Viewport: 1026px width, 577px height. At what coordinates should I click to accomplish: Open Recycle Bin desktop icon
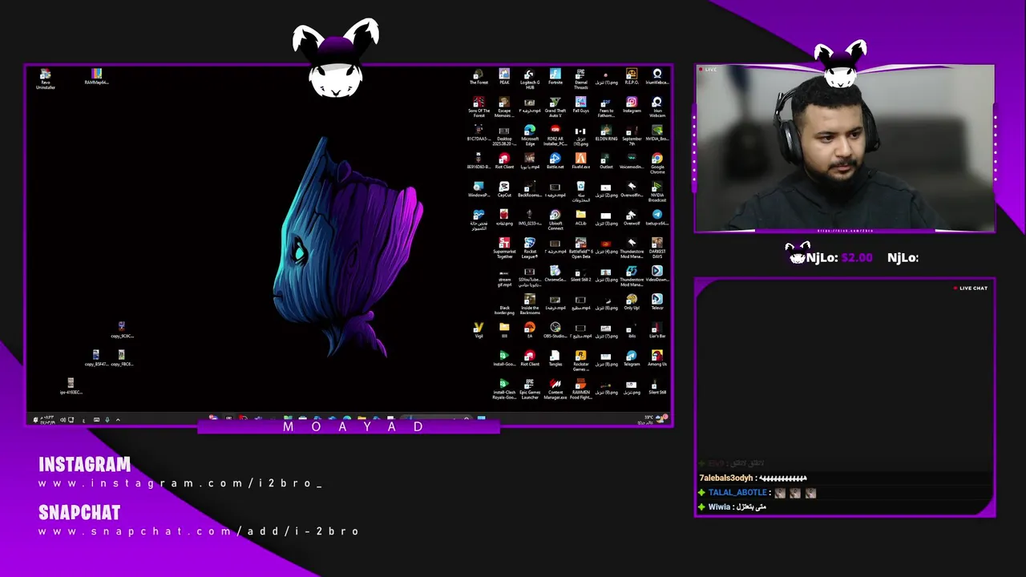pyautogui.click(x=581, y=192)
